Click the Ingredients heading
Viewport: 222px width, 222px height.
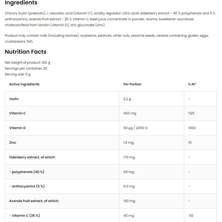(x=21, y=3)
